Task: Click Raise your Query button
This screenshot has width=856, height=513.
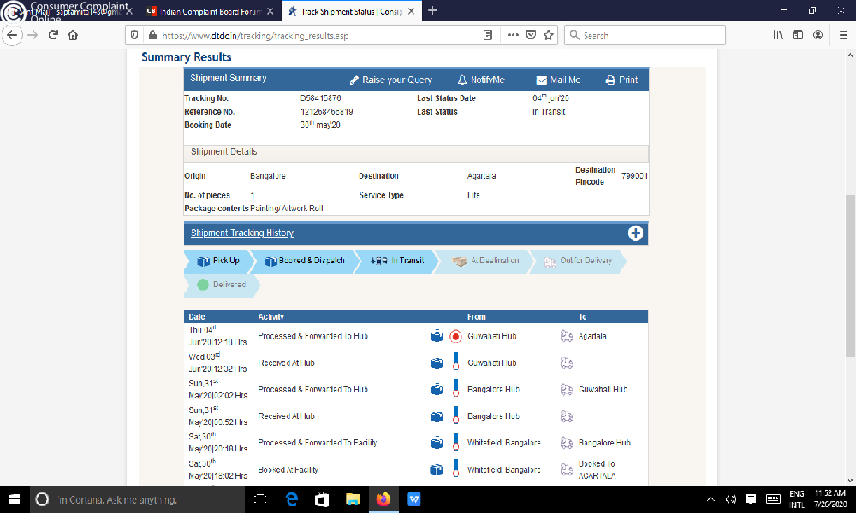Action: 391,80
